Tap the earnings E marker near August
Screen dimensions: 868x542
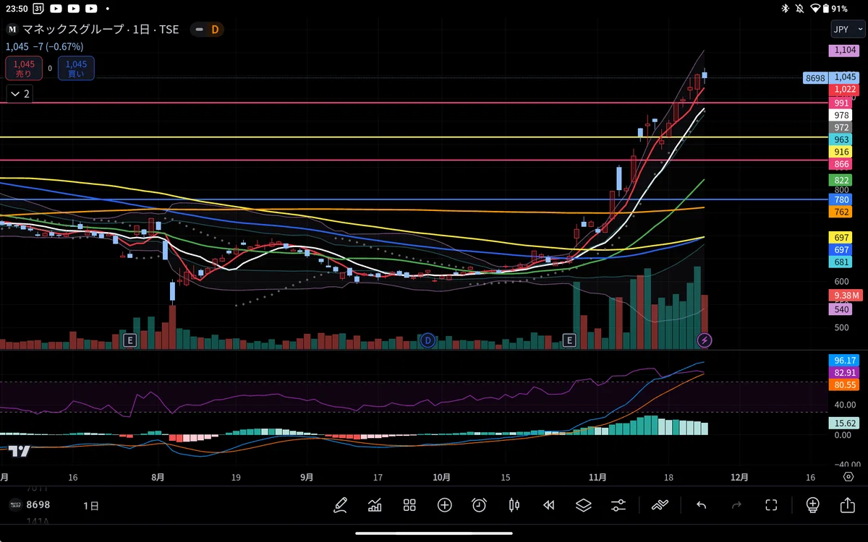130,340
